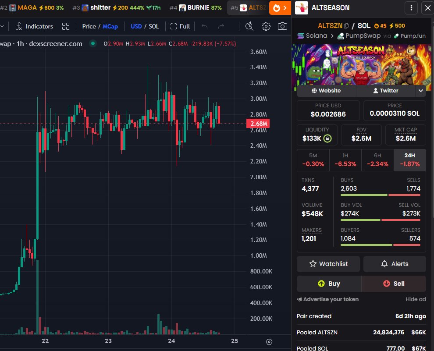Click Hide ad

coord(416,299)
